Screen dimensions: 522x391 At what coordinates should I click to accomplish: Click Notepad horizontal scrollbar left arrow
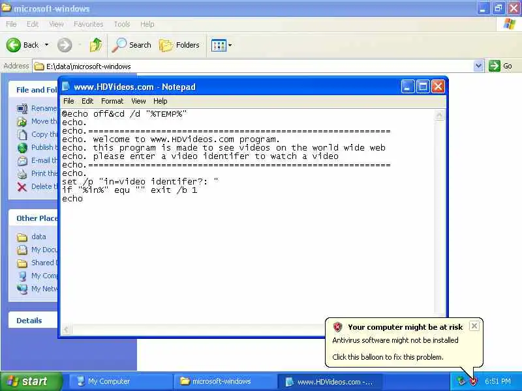pos(67,330)
